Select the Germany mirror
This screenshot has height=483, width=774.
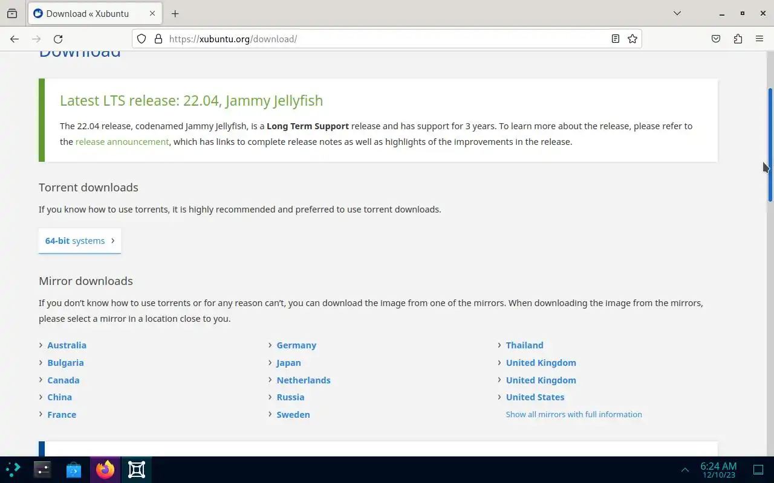[296, 345]
